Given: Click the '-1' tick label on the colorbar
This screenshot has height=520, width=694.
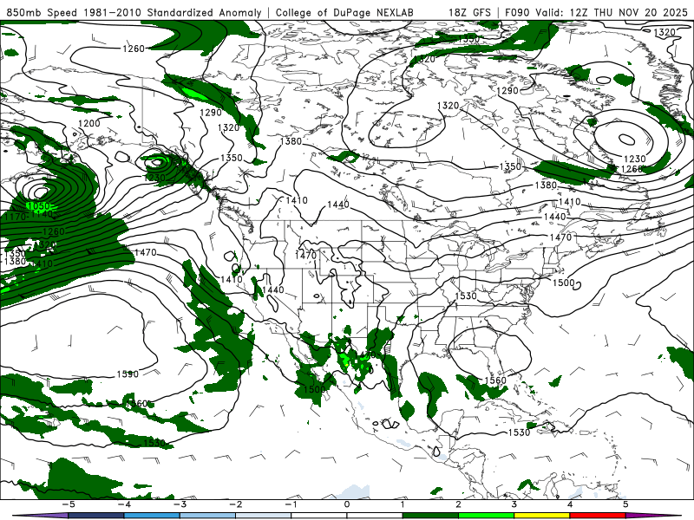Looking at the screenshot, I should (291, 504).
